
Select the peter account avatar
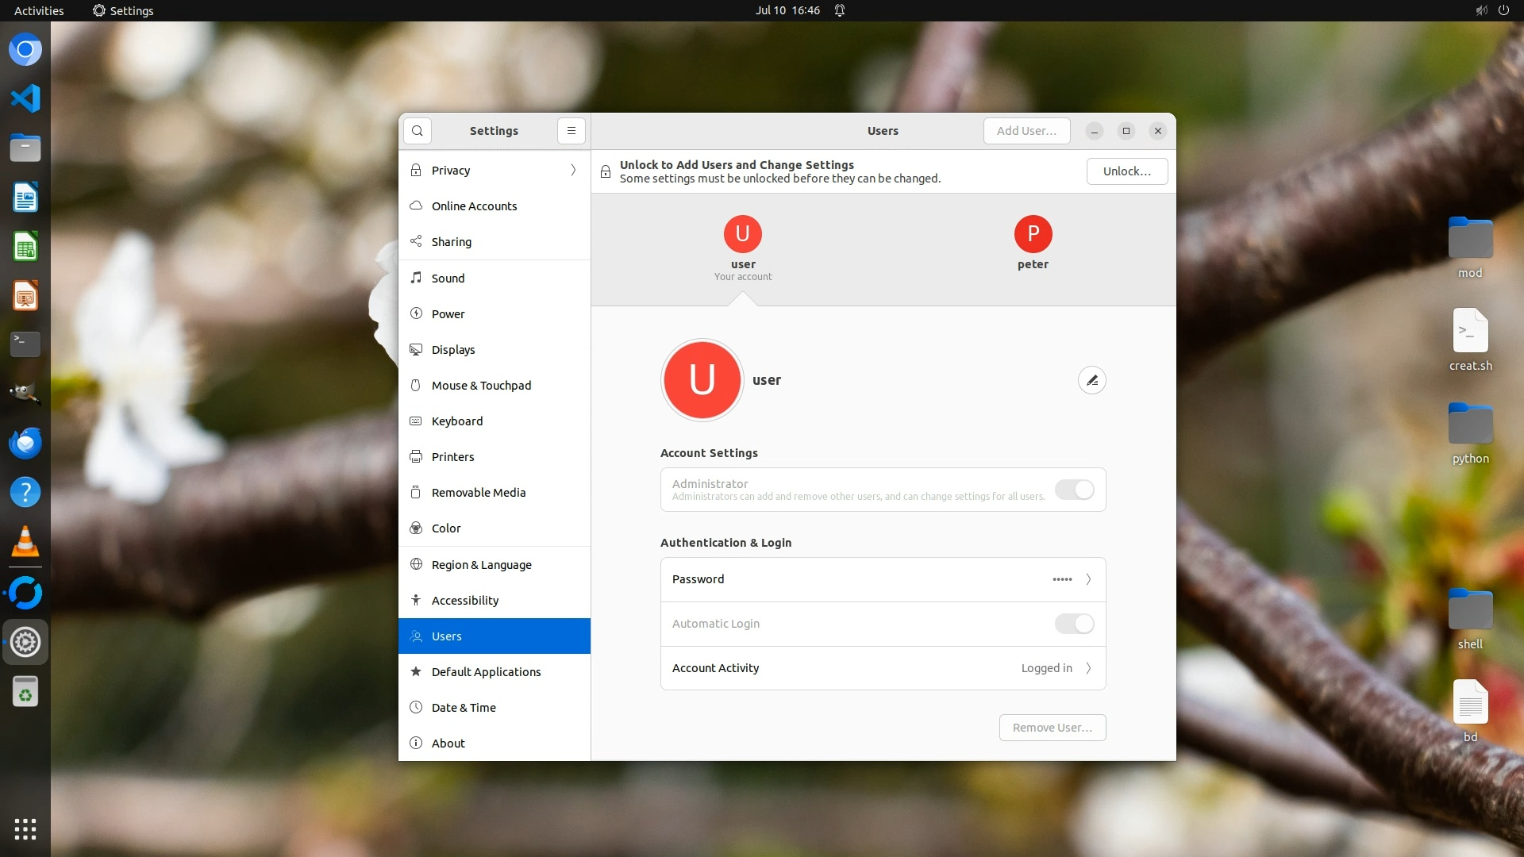(x=1033, y=234)
